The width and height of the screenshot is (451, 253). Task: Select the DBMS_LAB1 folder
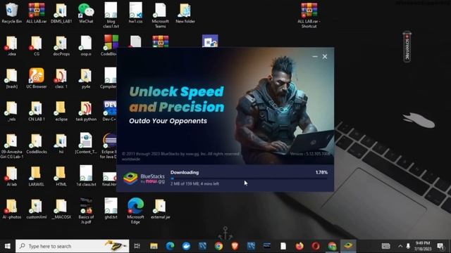point(61,13)
